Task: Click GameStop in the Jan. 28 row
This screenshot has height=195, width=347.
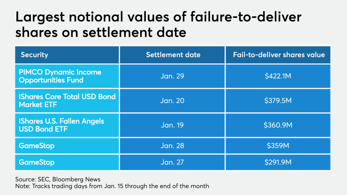Action: tap(37, 146)
